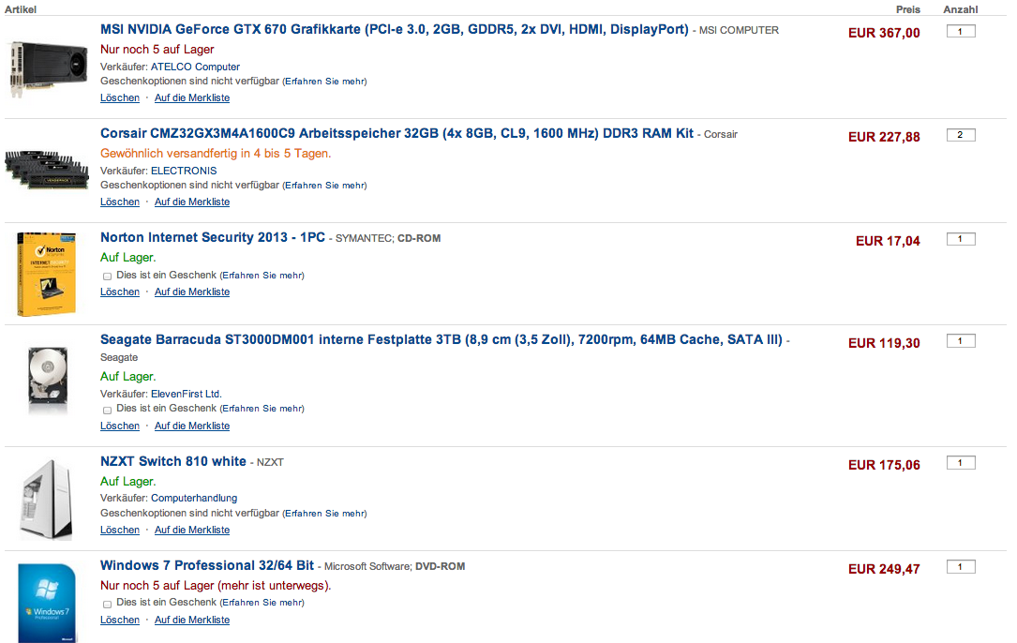Viewport: 1017px width, 643px height.
Task: Enable gift option for Windows 7 Professional
Action: pos(107,604)
